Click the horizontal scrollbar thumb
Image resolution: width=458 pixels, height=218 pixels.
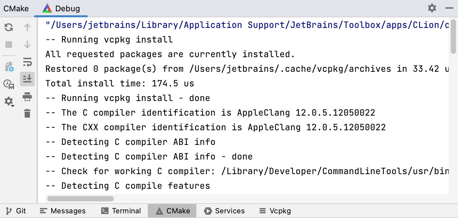(80, 198)
